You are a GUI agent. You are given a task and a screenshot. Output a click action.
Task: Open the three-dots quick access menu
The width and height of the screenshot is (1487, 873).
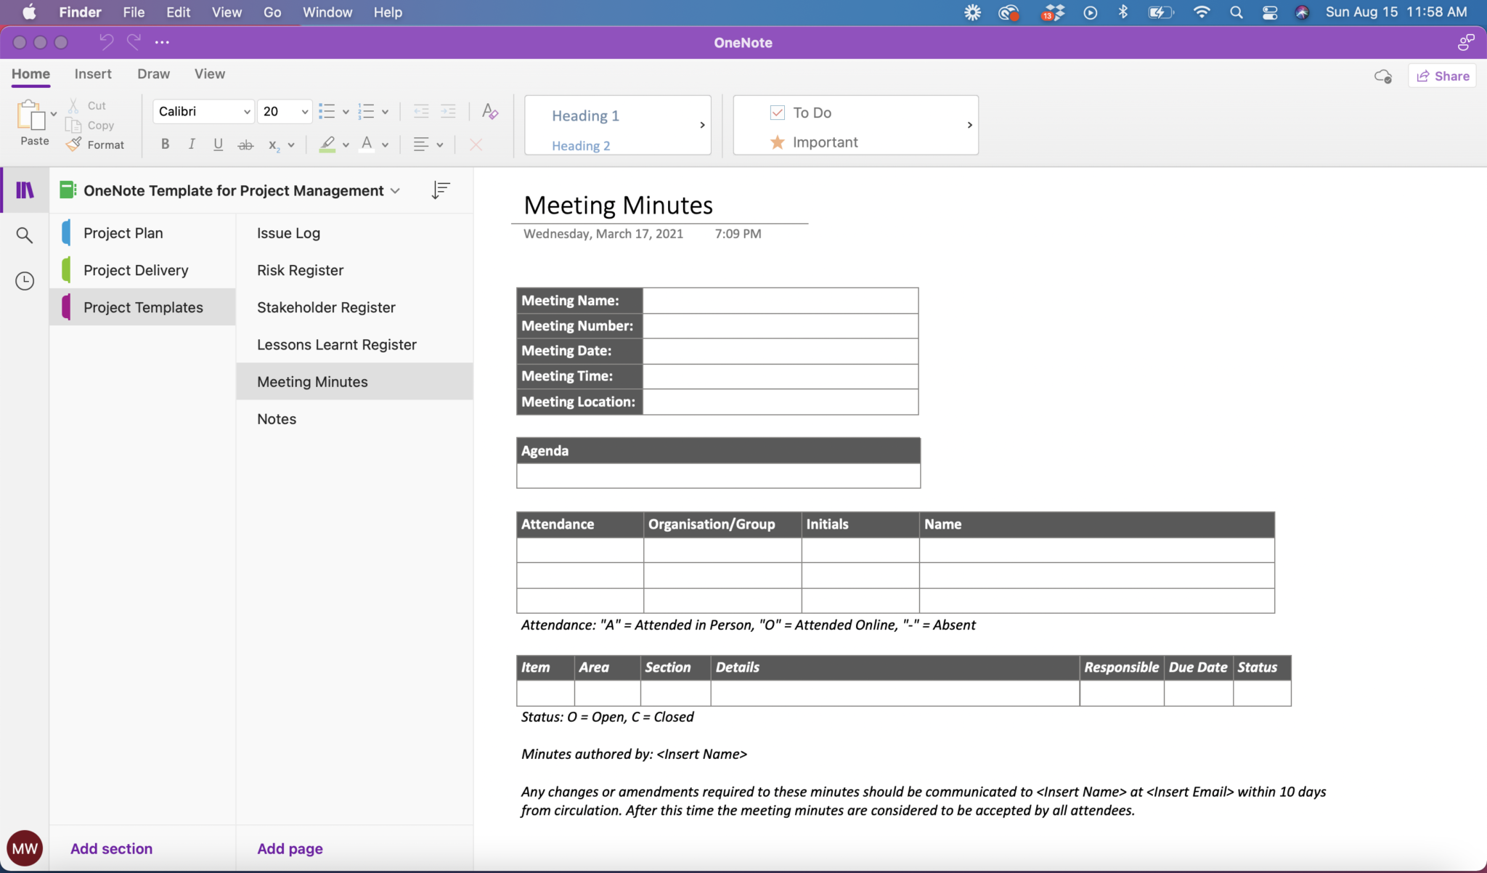click(162, 42)
